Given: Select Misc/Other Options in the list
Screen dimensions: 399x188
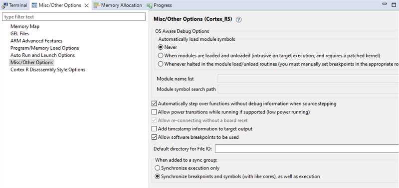Looking at the screenshot, I should click(x=31, y=62).
